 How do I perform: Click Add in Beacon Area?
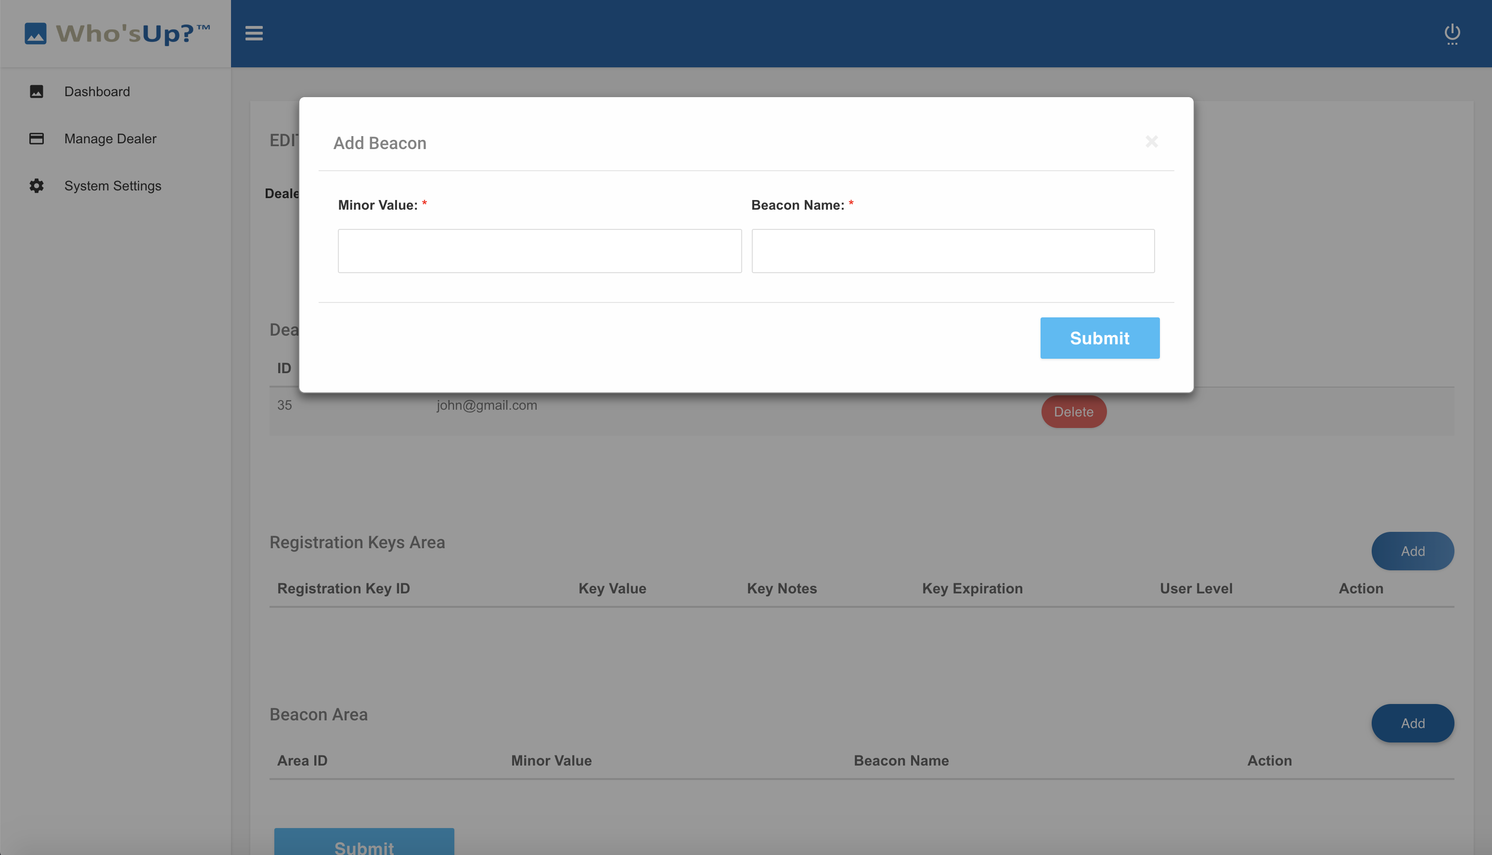coord(1412,723)
